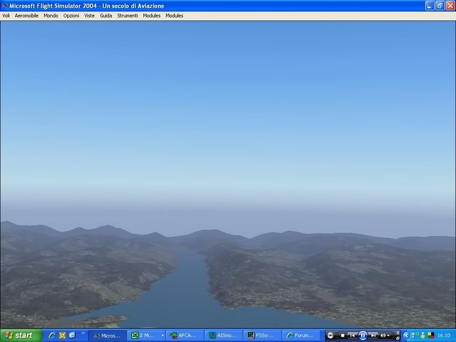Launch Internet Explorer from Quick Launch
456x342 pixels.
point(52,335)
